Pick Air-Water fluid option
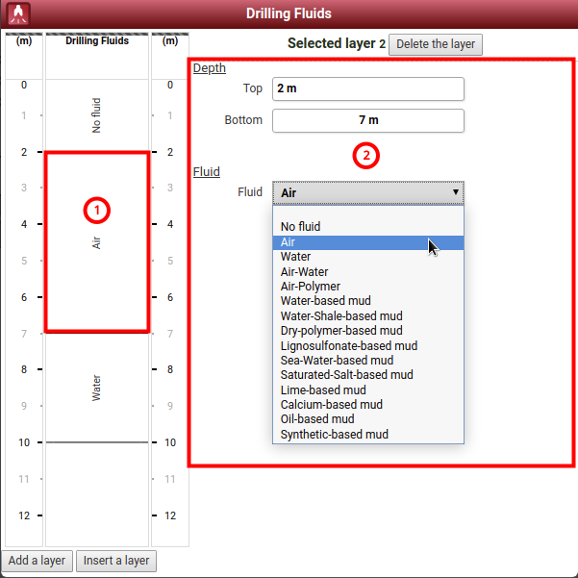This screenshot has height=578, width=578. tap(304, 272)
